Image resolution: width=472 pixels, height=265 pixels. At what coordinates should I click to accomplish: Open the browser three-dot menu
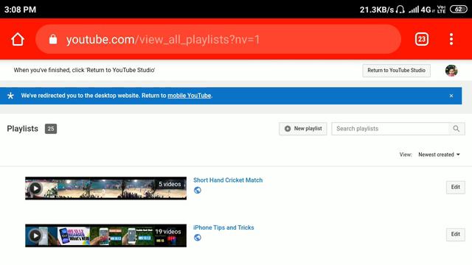pyautogui.click(x=451, y=39)
